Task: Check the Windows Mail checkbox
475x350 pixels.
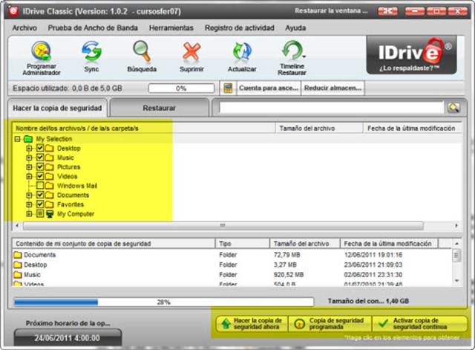Action: [40, 186]
